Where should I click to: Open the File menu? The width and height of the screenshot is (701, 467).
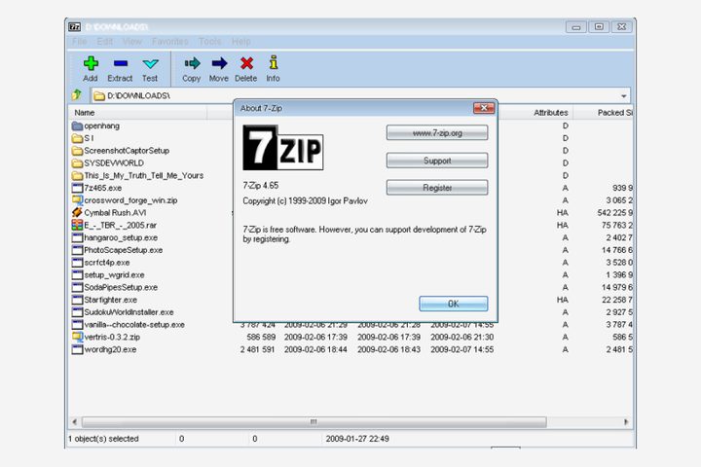tap(80, 42)
